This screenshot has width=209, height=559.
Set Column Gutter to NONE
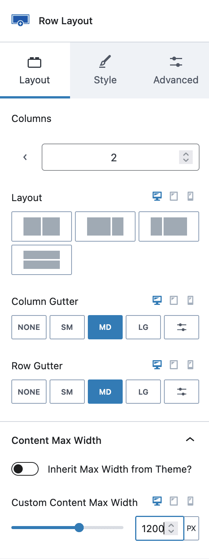click(x=29, y=327)
